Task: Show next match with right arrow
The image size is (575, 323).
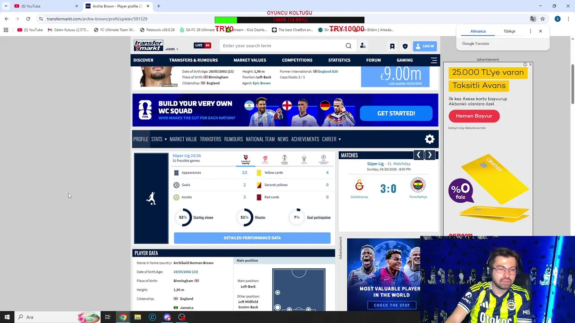Action: (x=429, y=155)
